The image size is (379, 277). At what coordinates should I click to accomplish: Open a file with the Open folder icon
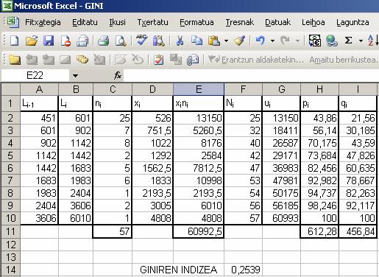click(32, 41)
